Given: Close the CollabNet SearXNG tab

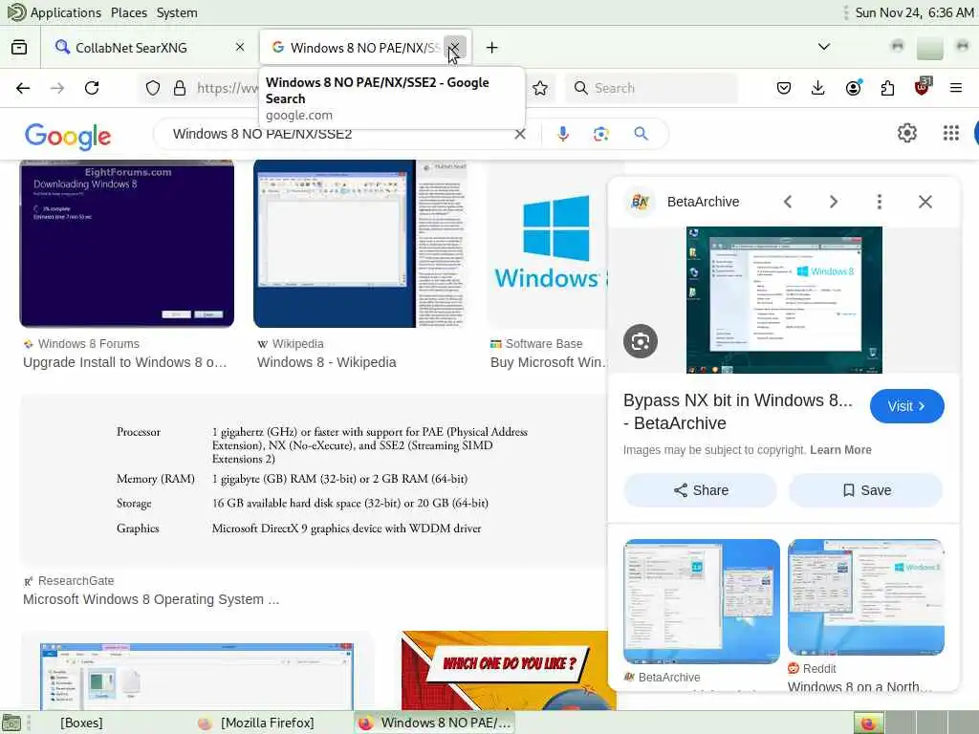Looking at the screenshot, I should (240, 47).
